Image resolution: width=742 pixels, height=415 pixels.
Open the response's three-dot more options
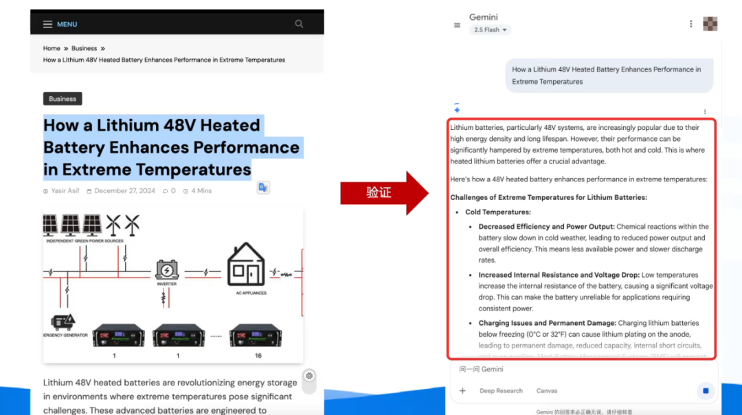pos(705,112)
